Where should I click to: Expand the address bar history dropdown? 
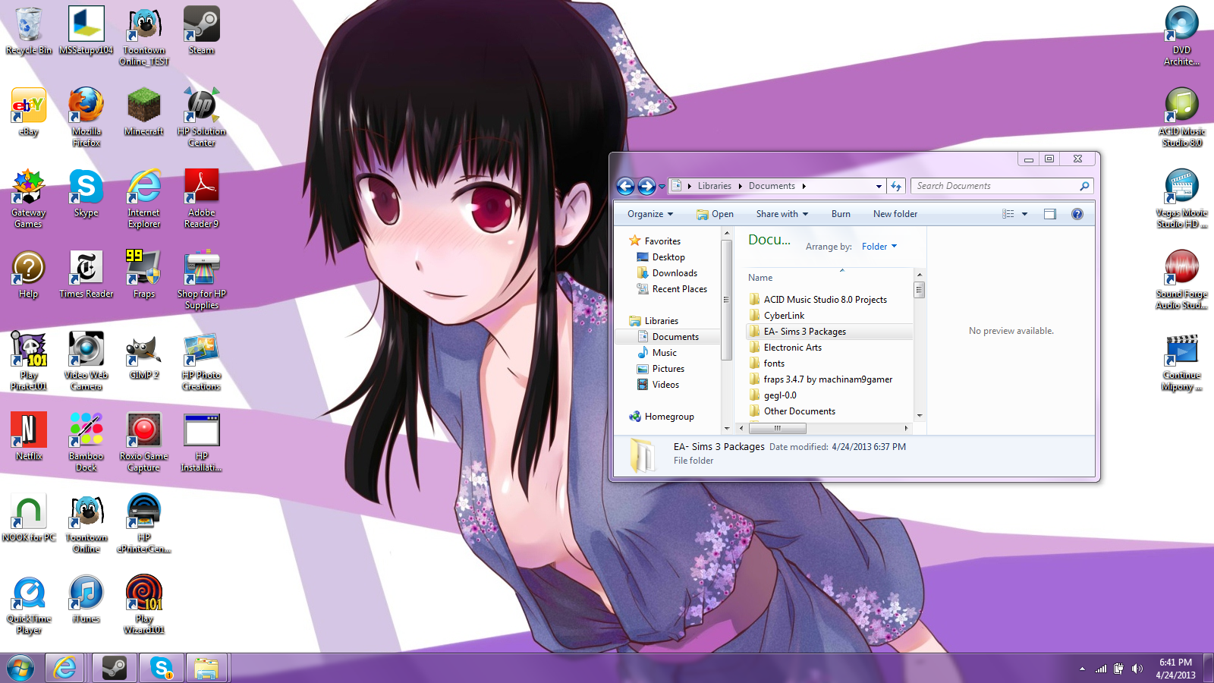(879, 186)
